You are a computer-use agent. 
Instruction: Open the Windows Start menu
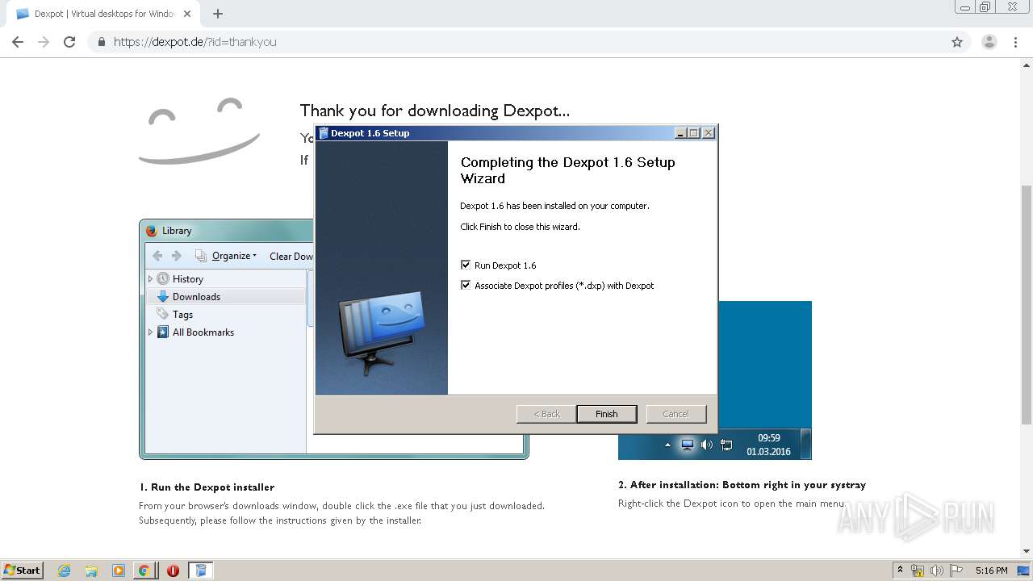coord(22,571)
